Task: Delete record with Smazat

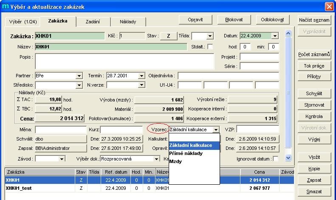Action: pyautogui.click(x=314, y=192)
